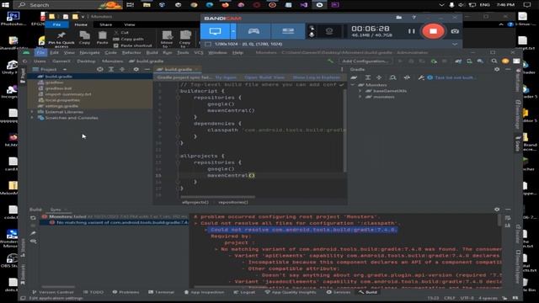This screenshot has width=539, height=303.
Task: Click collapse all in Gradle panel
Action: coord(379,77)
